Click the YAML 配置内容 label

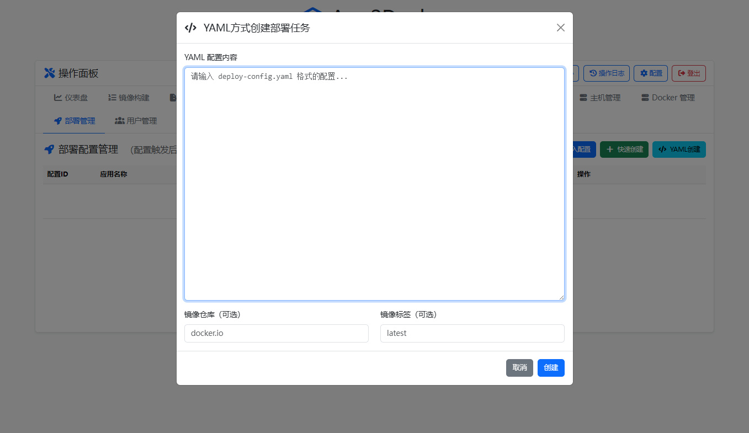tap(211, 57)
